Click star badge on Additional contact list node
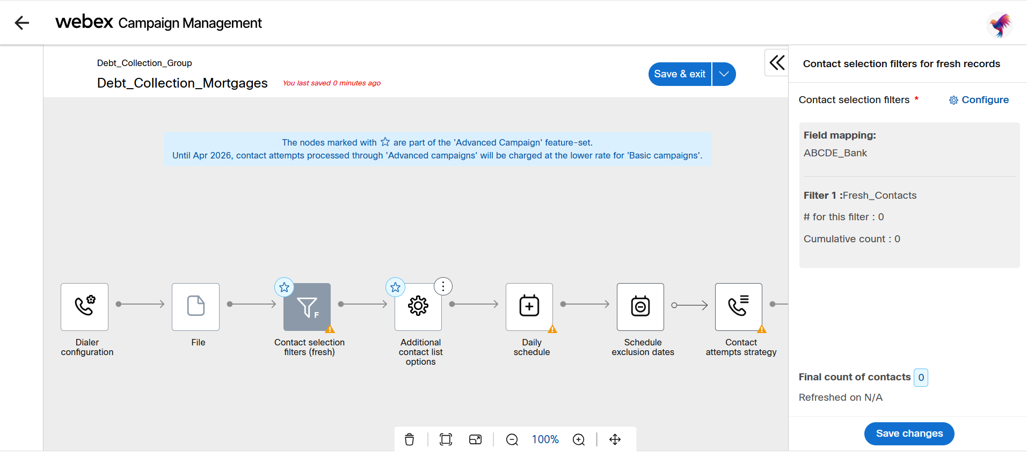The width and height of the screenshot is (1027, 455). click(x=395, y=287)
